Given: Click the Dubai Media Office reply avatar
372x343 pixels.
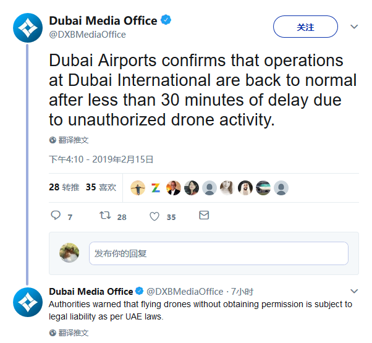Looking at the screenshot, I should [x=28, y=302].
